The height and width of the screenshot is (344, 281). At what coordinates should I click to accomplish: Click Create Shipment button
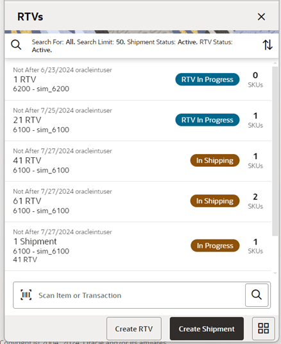point(207,329)
